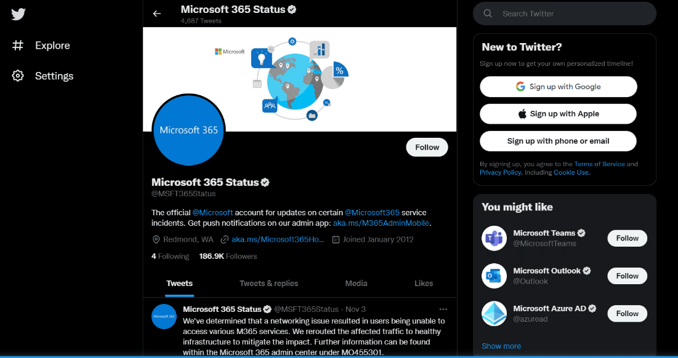Expand suggestions with Show more
Image resolution: width=678 pixels, height=358 pixels.
[x=501, y=346]
